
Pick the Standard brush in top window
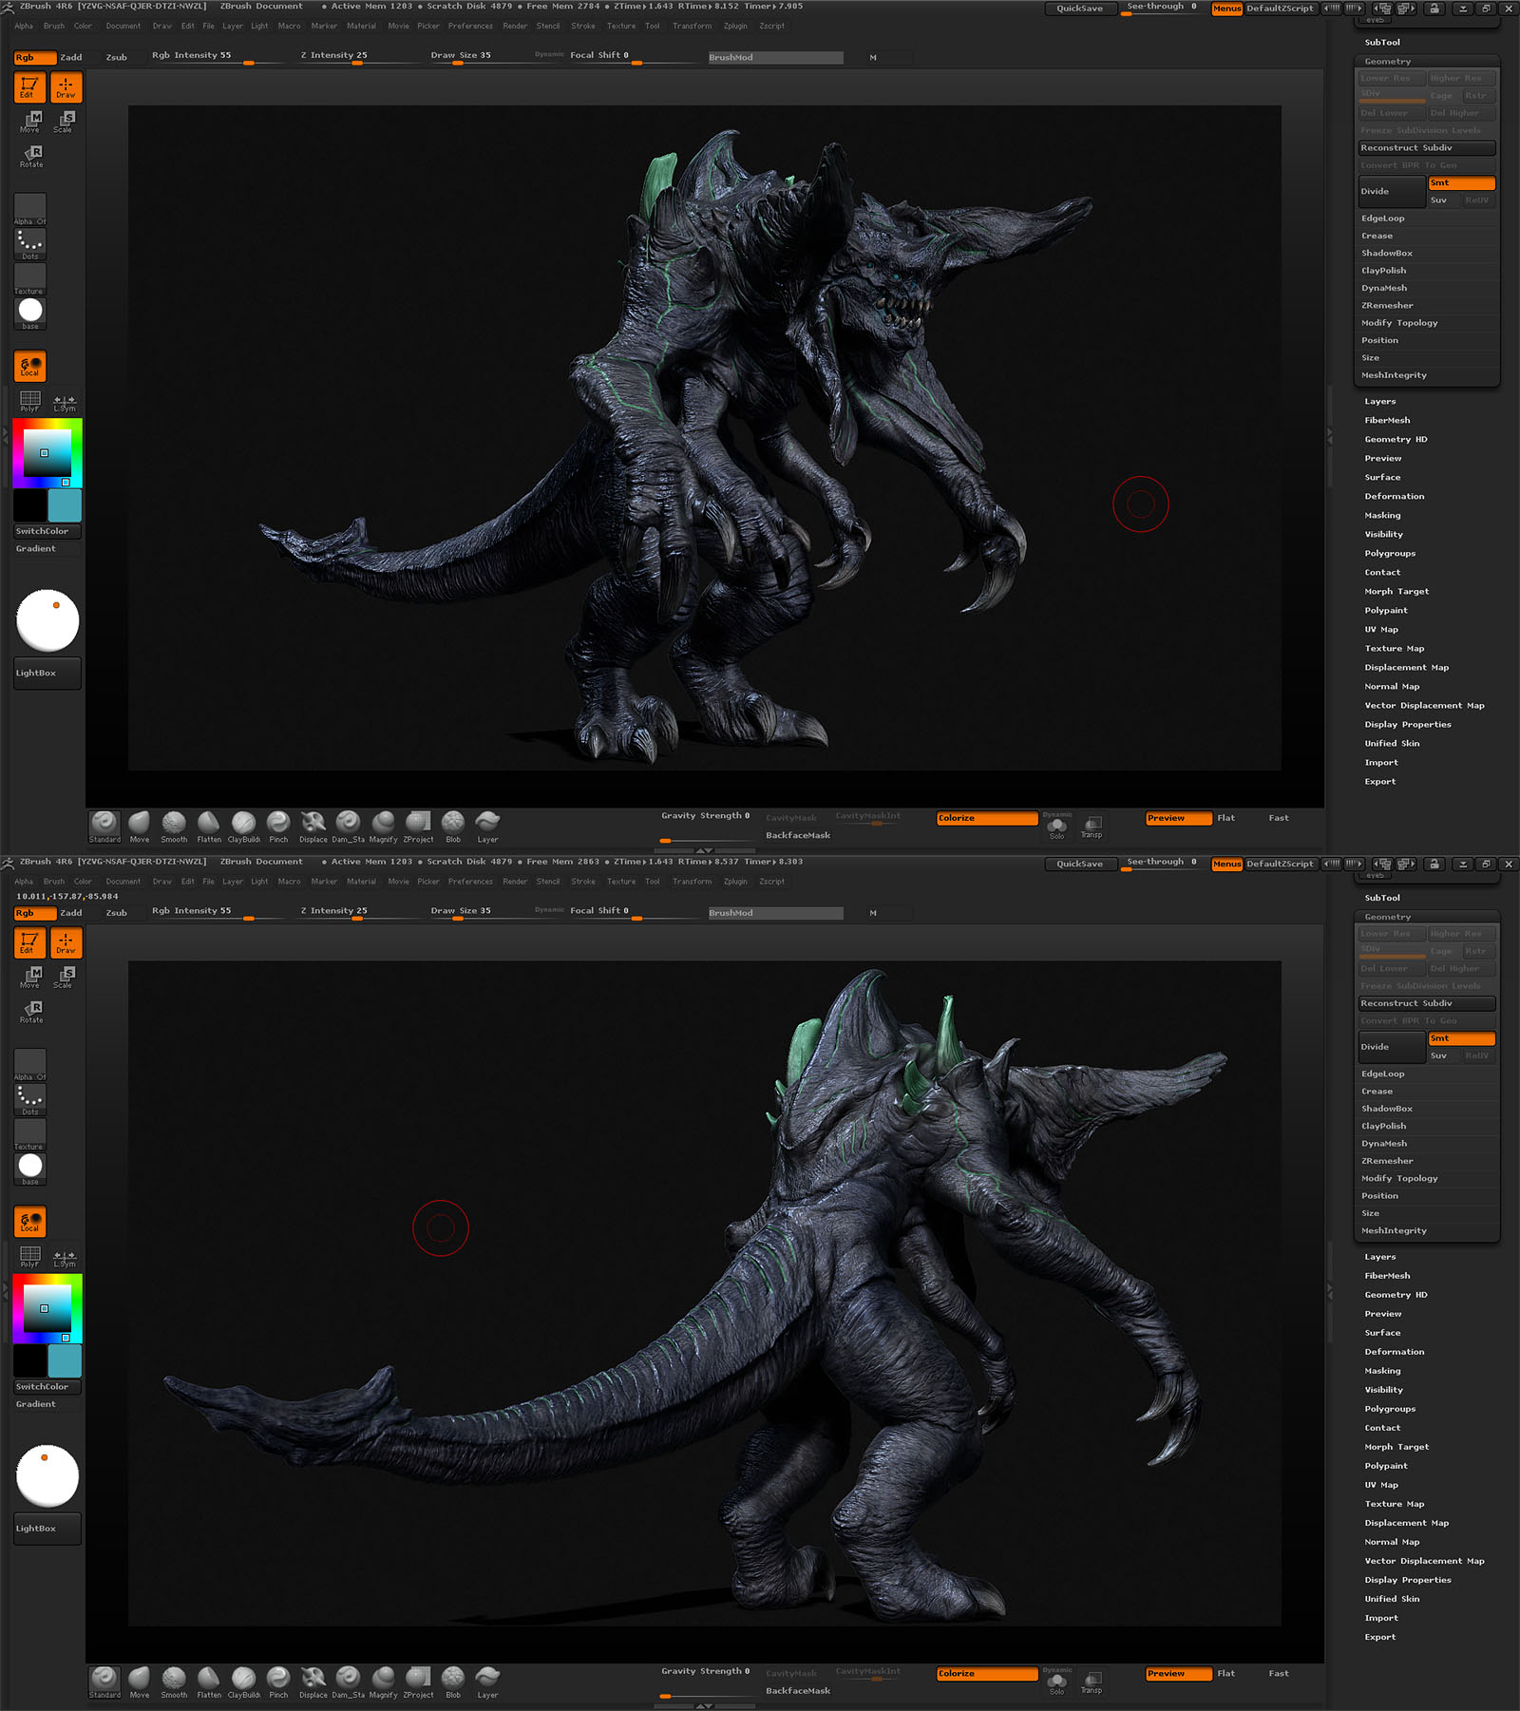click(104, 826)
